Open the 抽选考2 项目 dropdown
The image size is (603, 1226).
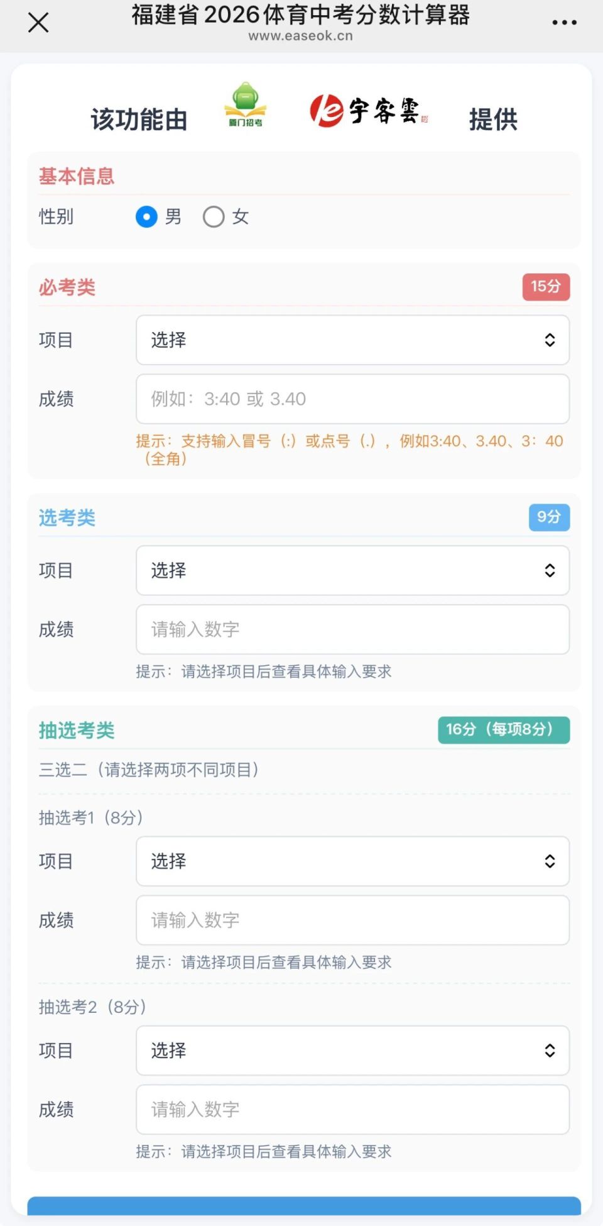352,1051
